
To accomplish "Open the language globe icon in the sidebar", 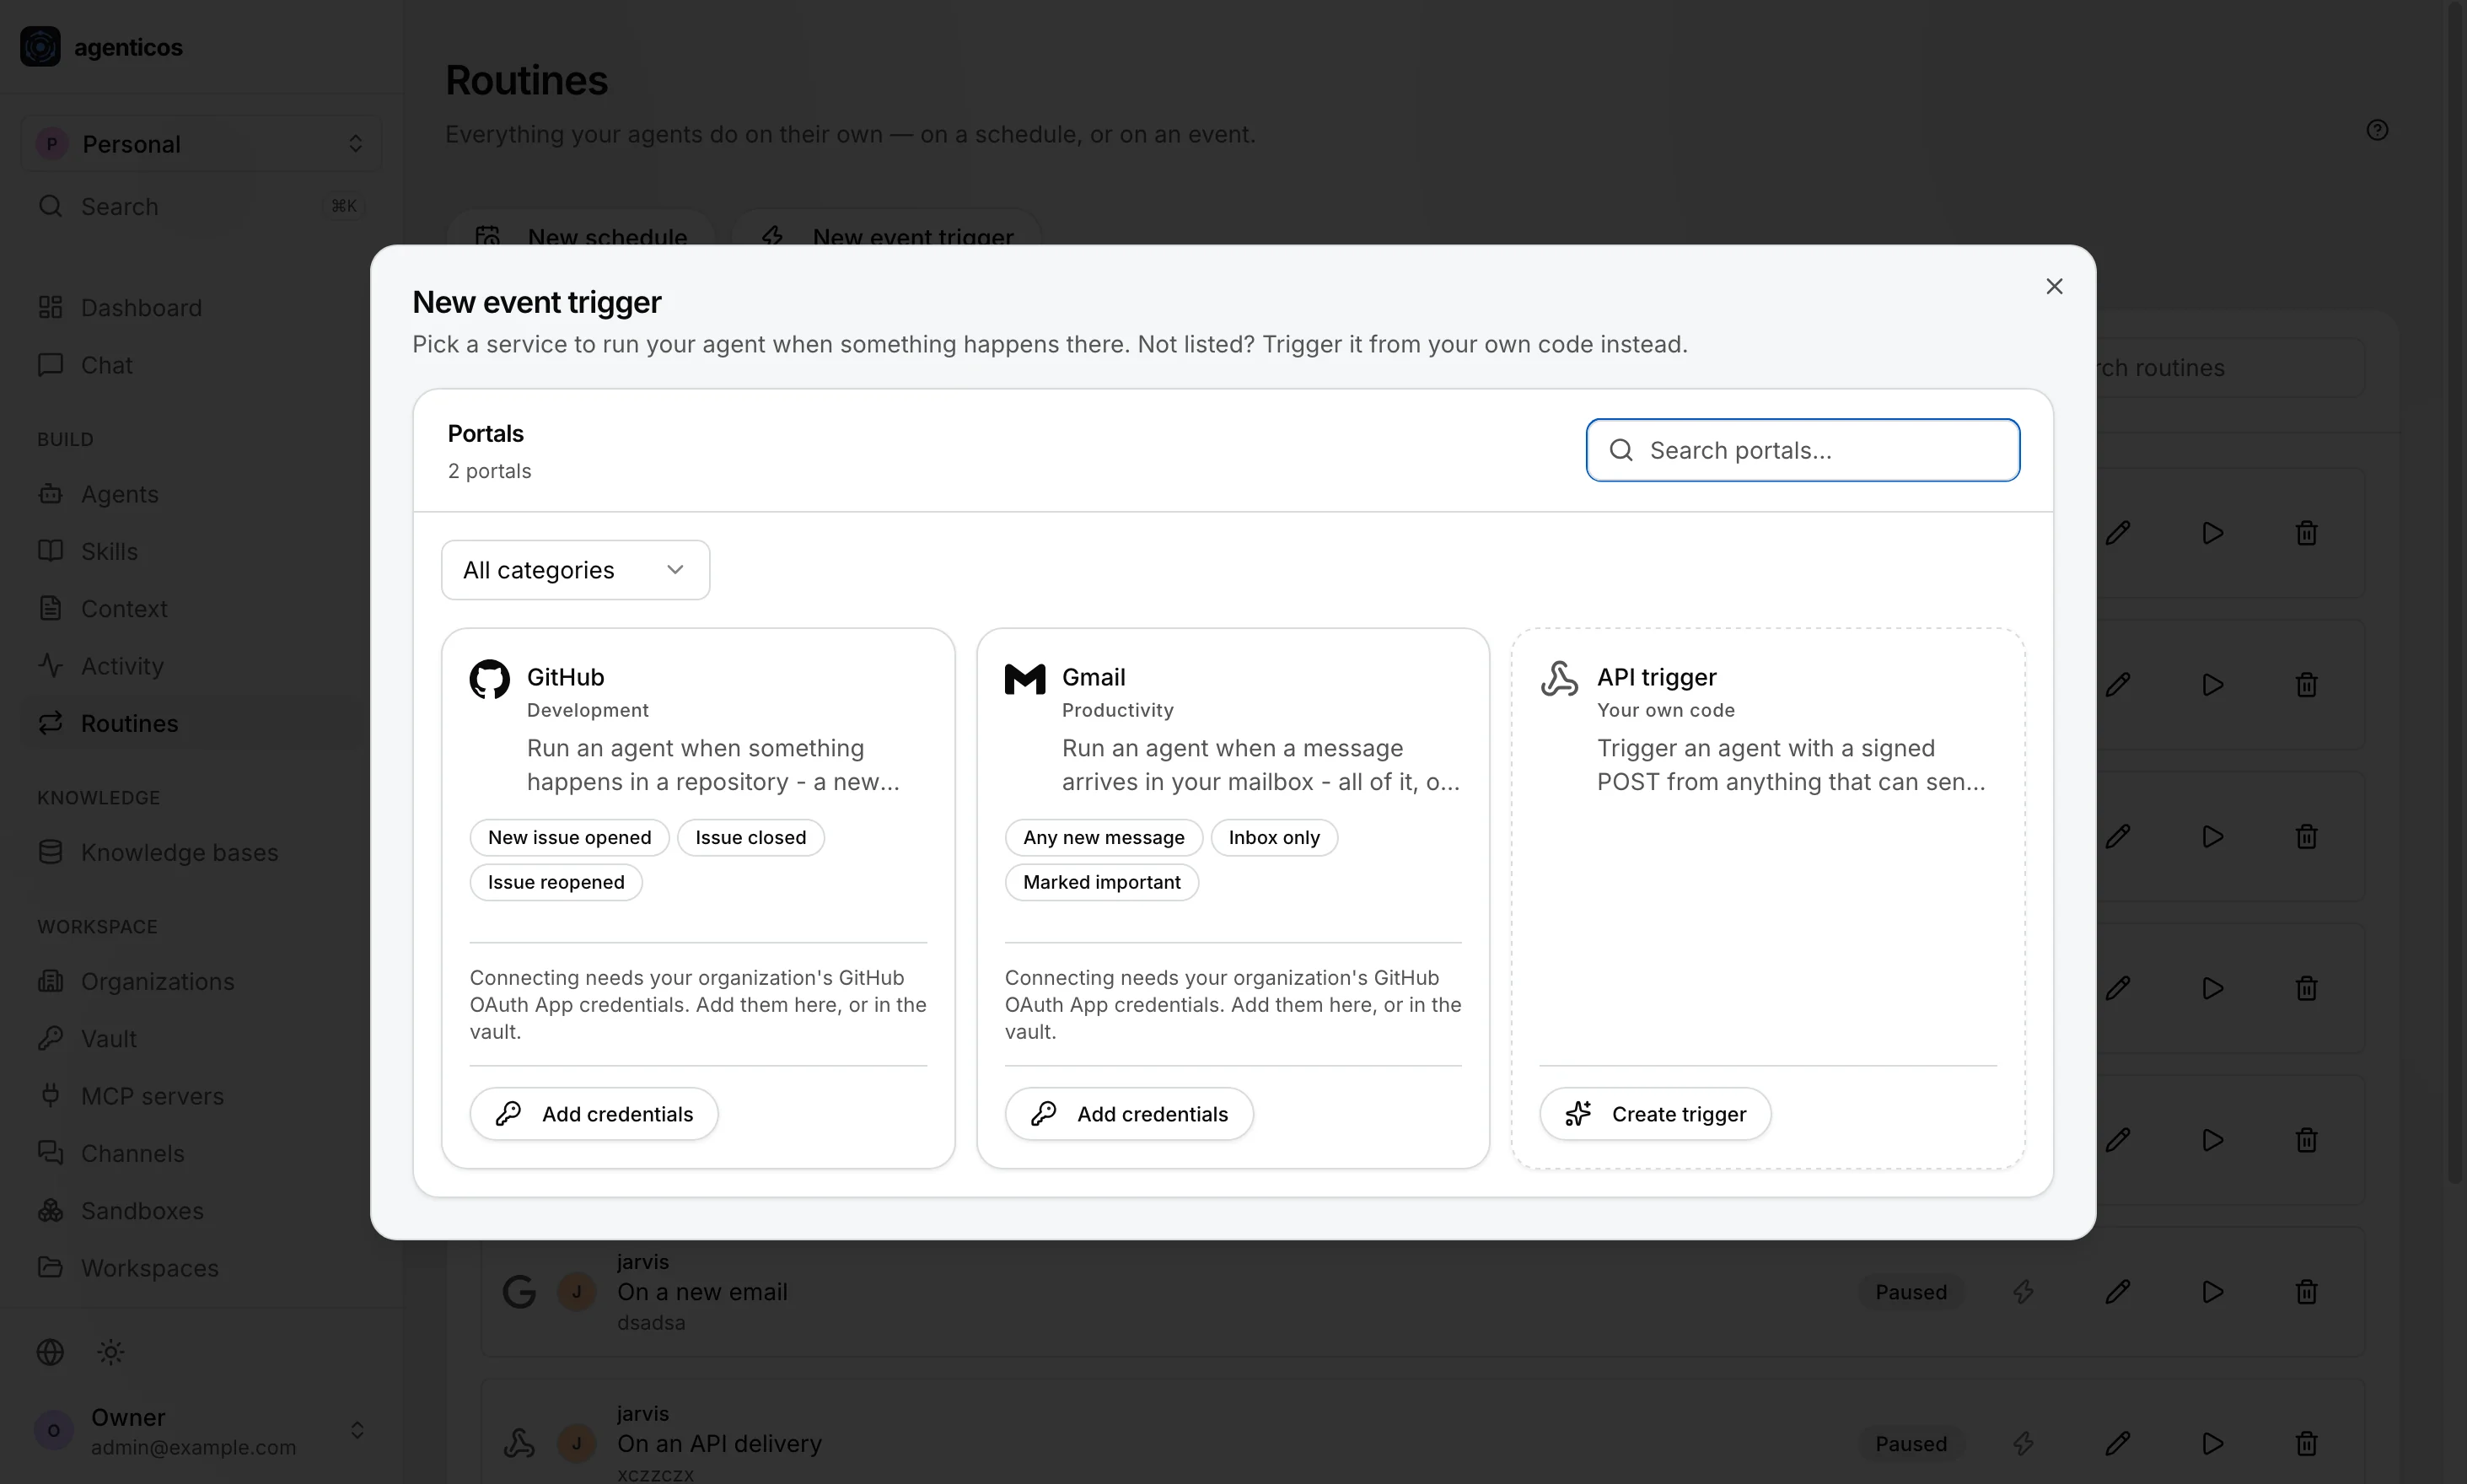I will tap(50, 1352).
